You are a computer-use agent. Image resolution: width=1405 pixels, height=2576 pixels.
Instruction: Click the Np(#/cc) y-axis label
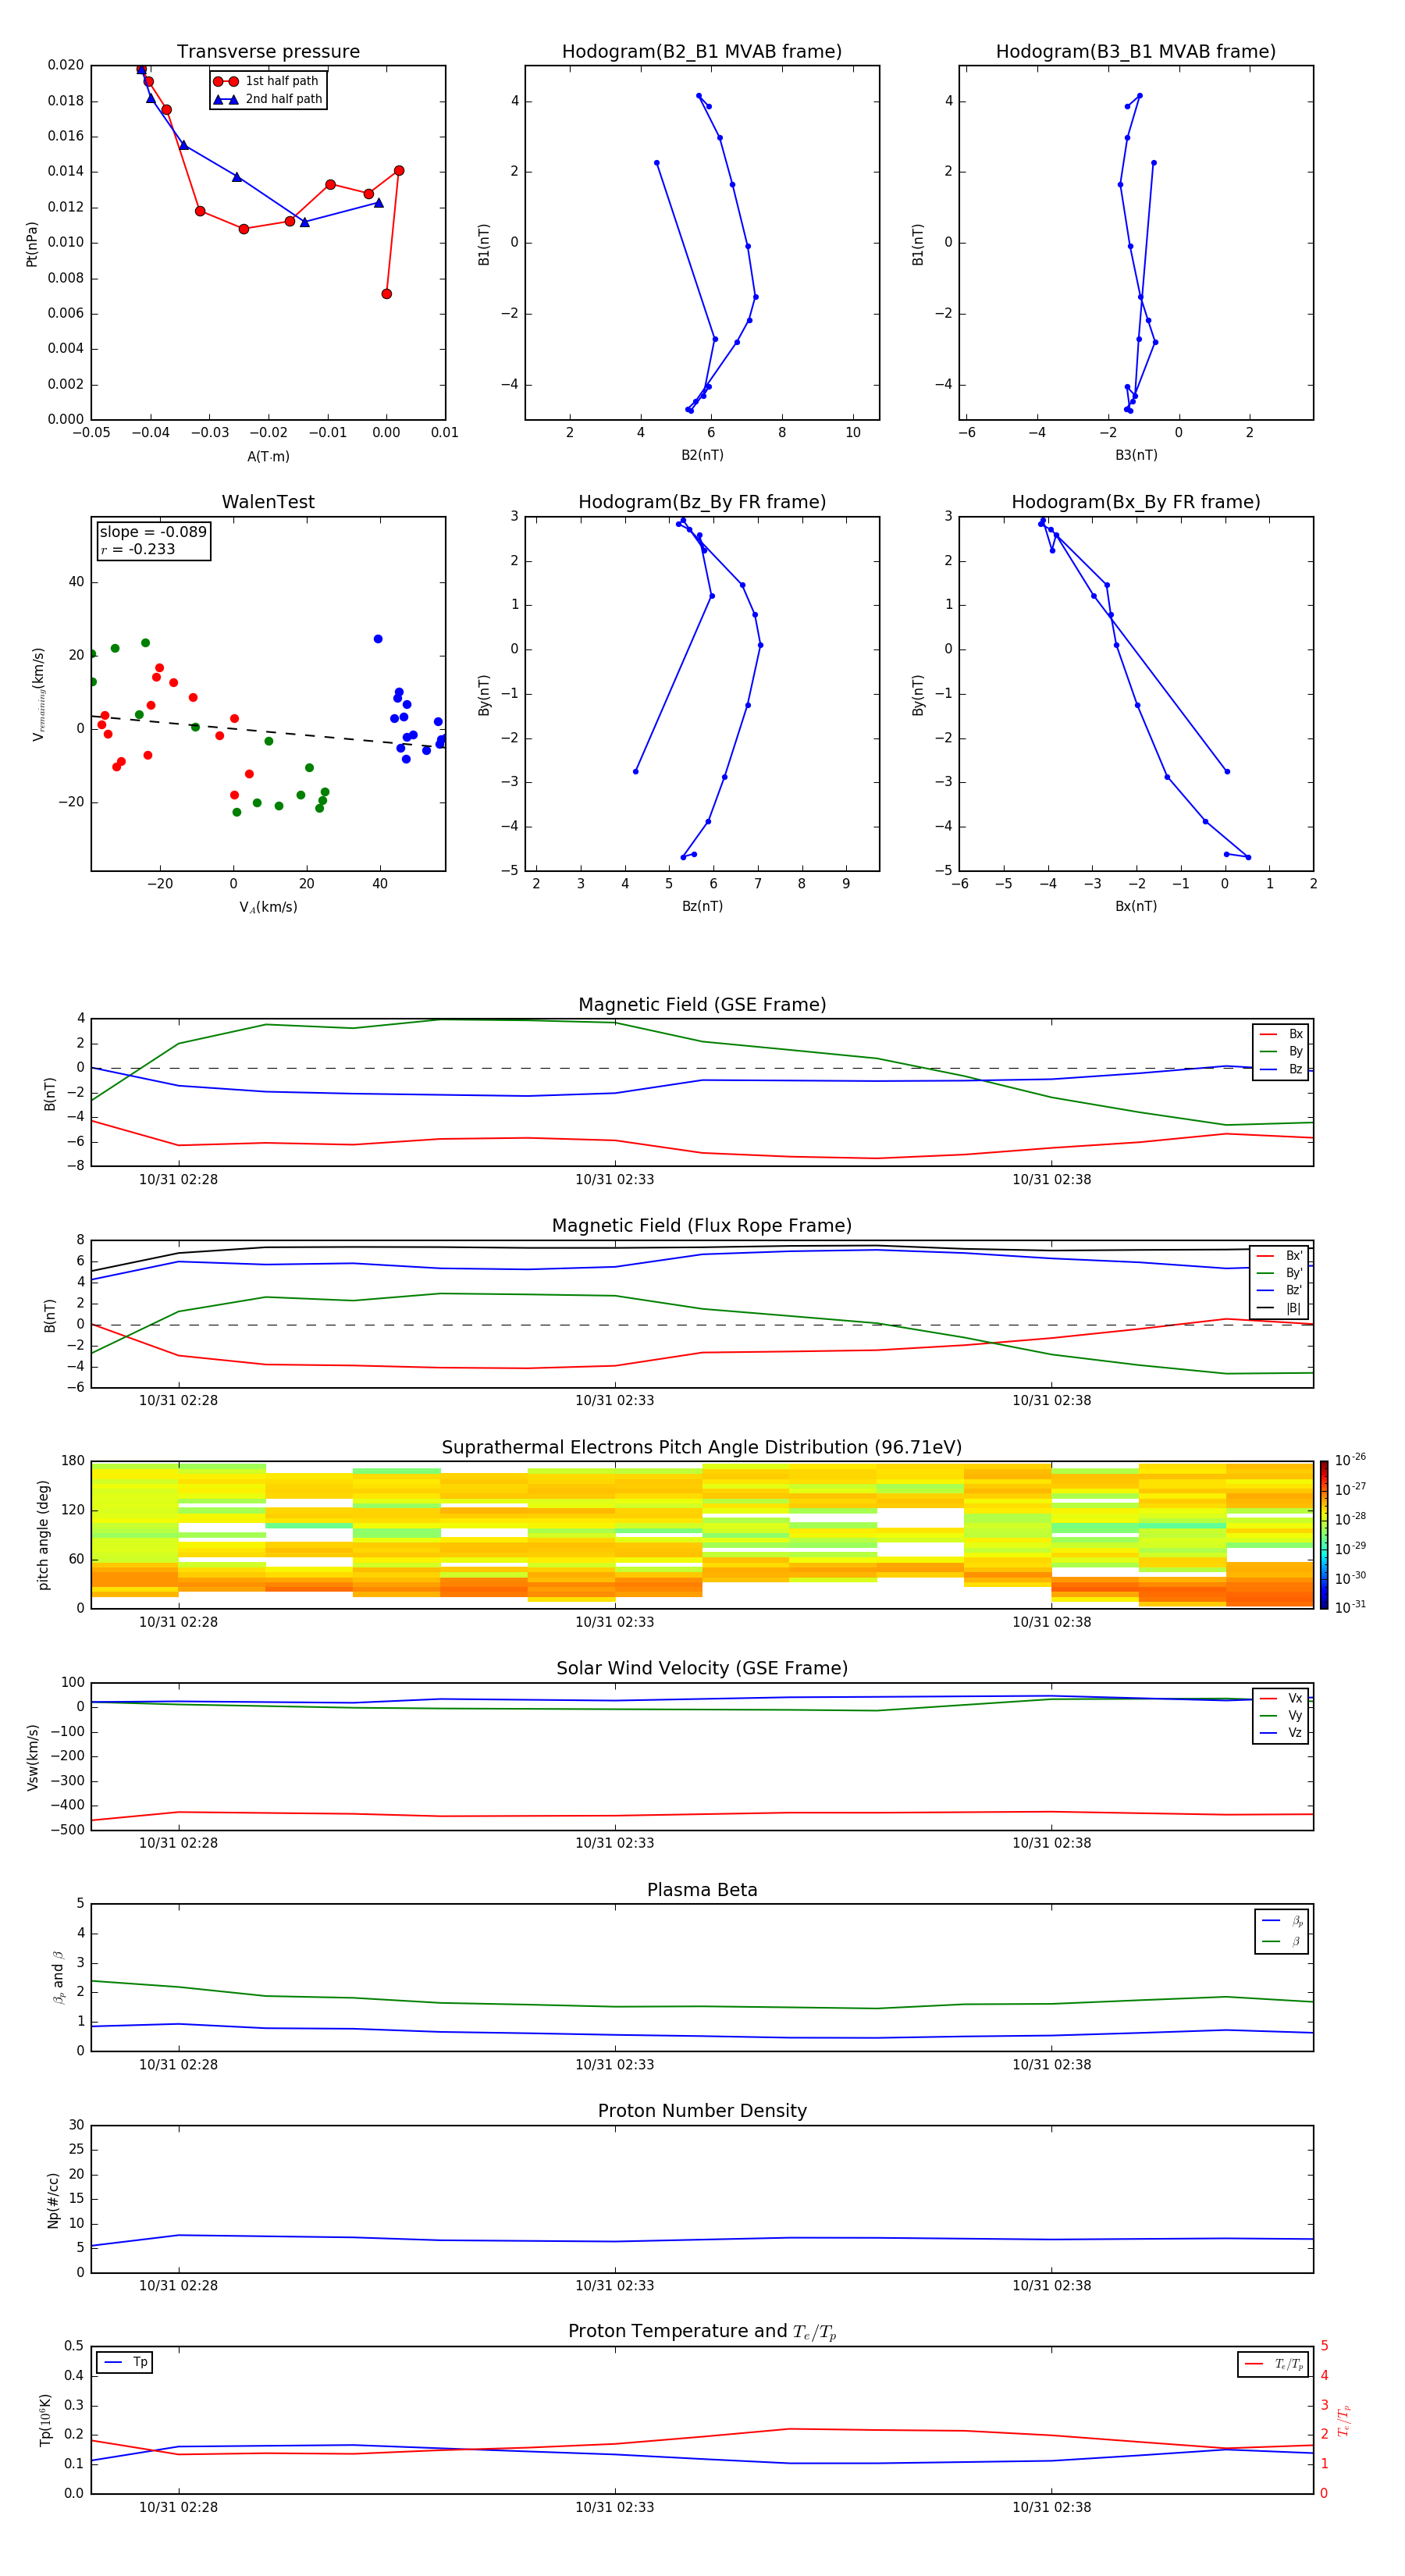[53, 2200]
